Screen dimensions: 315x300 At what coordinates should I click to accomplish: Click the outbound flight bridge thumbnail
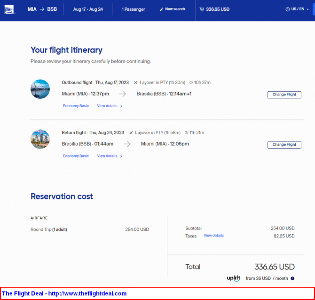(40, 89)
